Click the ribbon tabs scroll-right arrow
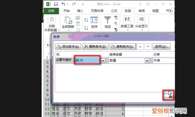195x117 pixels. coord(173,11)
